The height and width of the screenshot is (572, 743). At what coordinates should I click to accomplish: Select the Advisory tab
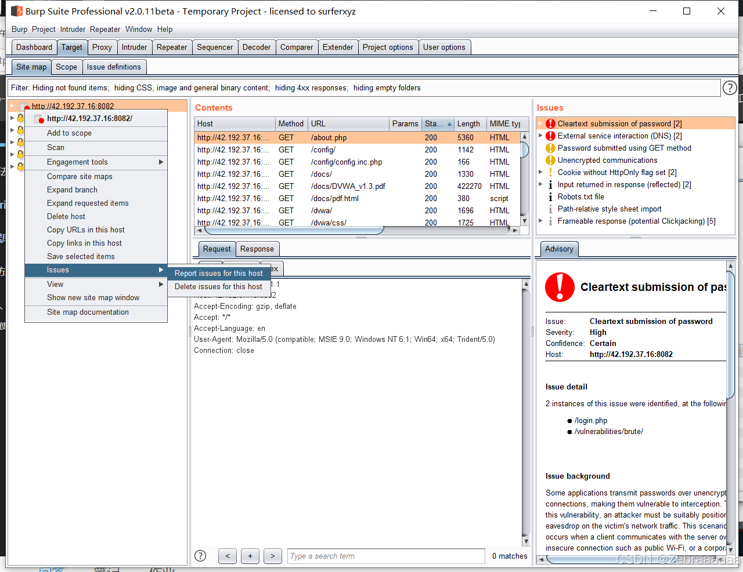tap(559, 249)
